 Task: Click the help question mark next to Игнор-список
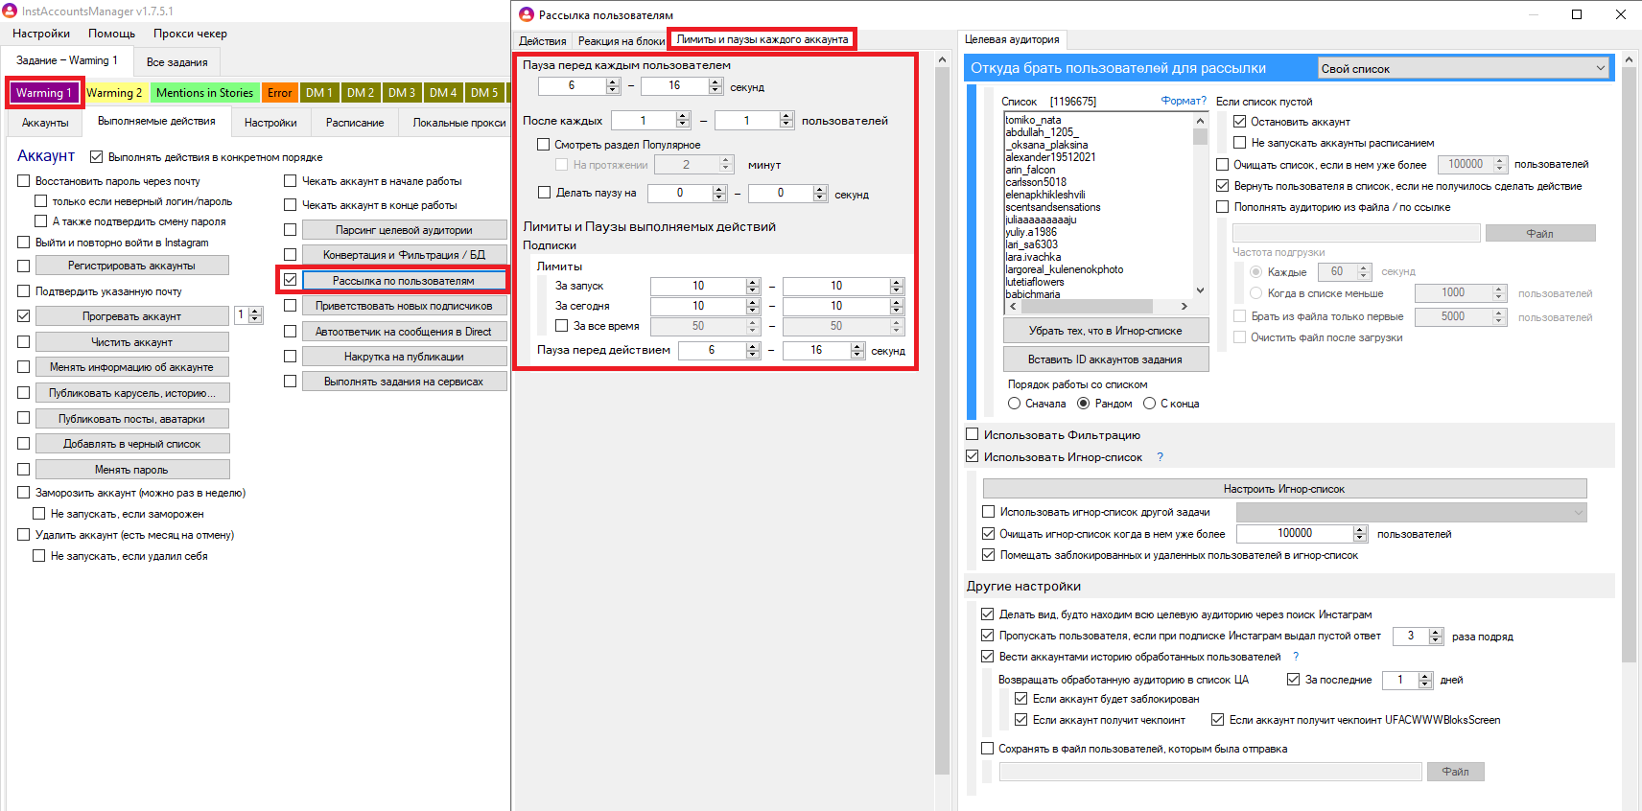(x=1160, y=457)
